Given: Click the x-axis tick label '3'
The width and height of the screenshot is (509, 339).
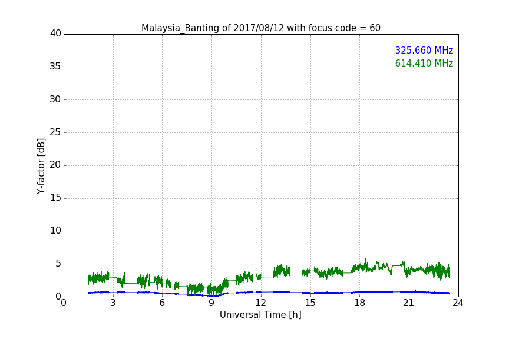Looking at the screenshot, I should click(113, 303).
